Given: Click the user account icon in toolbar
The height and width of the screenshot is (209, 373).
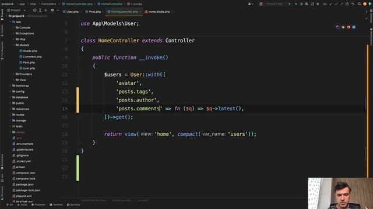Looking at the screenshot, I should pyautogui.click(x=250, y=4).
